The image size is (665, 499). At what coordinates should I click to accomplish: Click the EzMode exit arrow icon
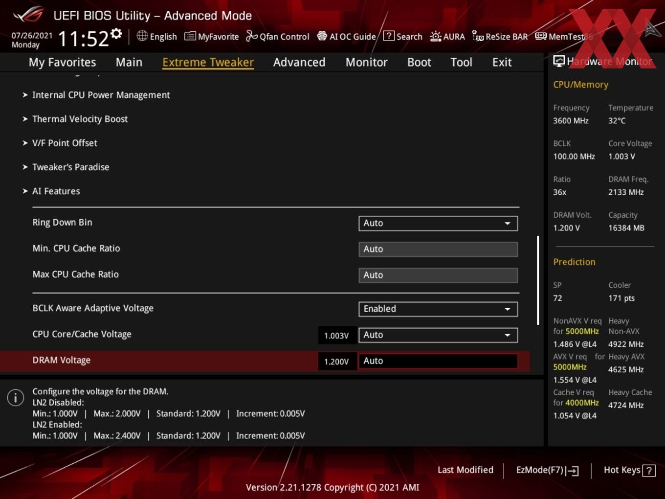572,471
